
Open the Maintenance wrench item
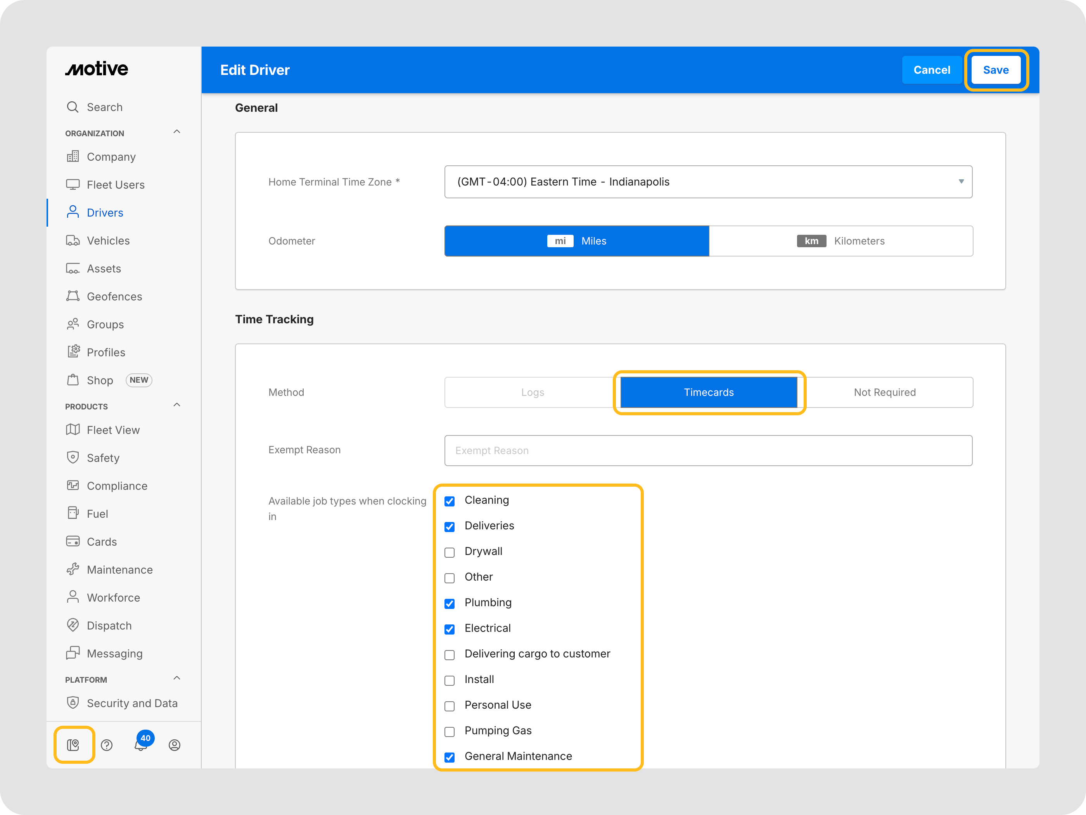pos(119,569)
